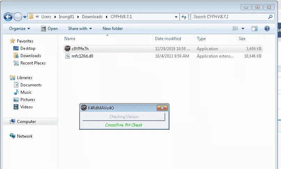Expand the arrow after Users breadcrumb
281x169 pixels.
55,17
